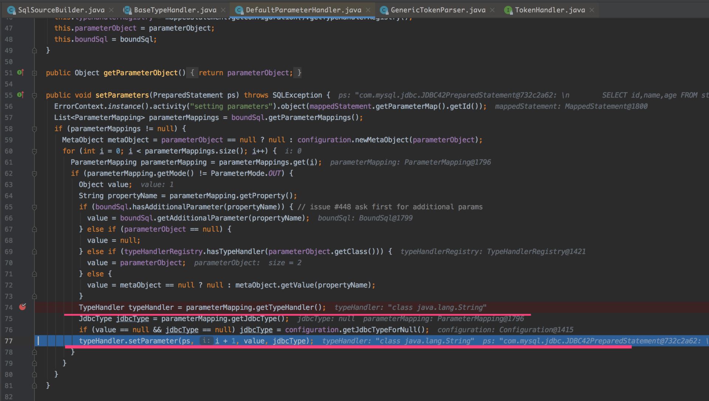Collapse the setParameters method fold marker
Image resolution: width=709 pixels, height=401 pixels.
[34, 96]
